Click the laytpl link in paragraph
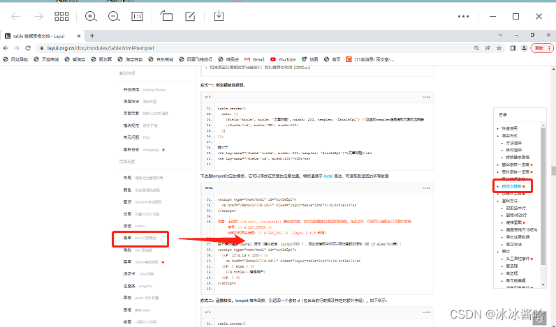Screen dimensions: 556x327 [328, 176]
